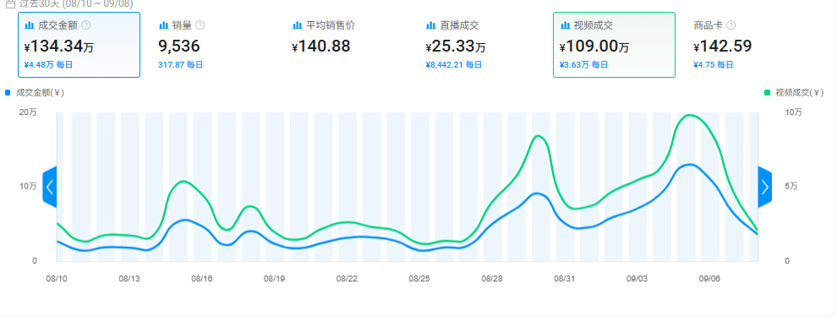
Task: Click the ¥8,442.21 每日 daily average
Action: [454, 64]
